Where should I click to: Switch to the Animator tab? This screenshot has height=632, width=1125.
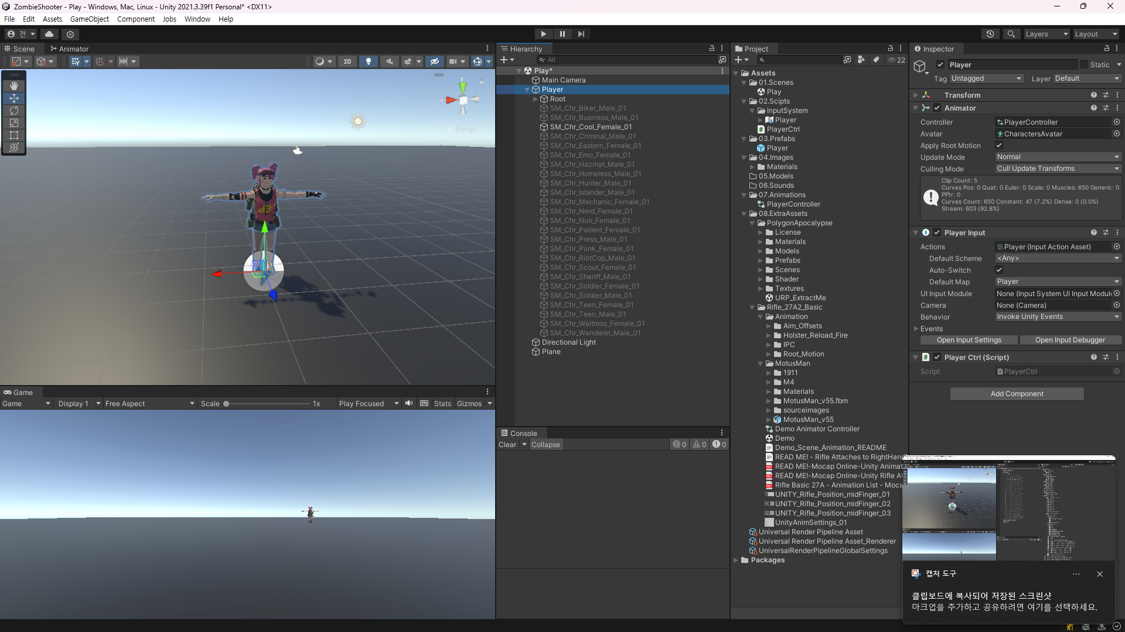pos(69,49)
